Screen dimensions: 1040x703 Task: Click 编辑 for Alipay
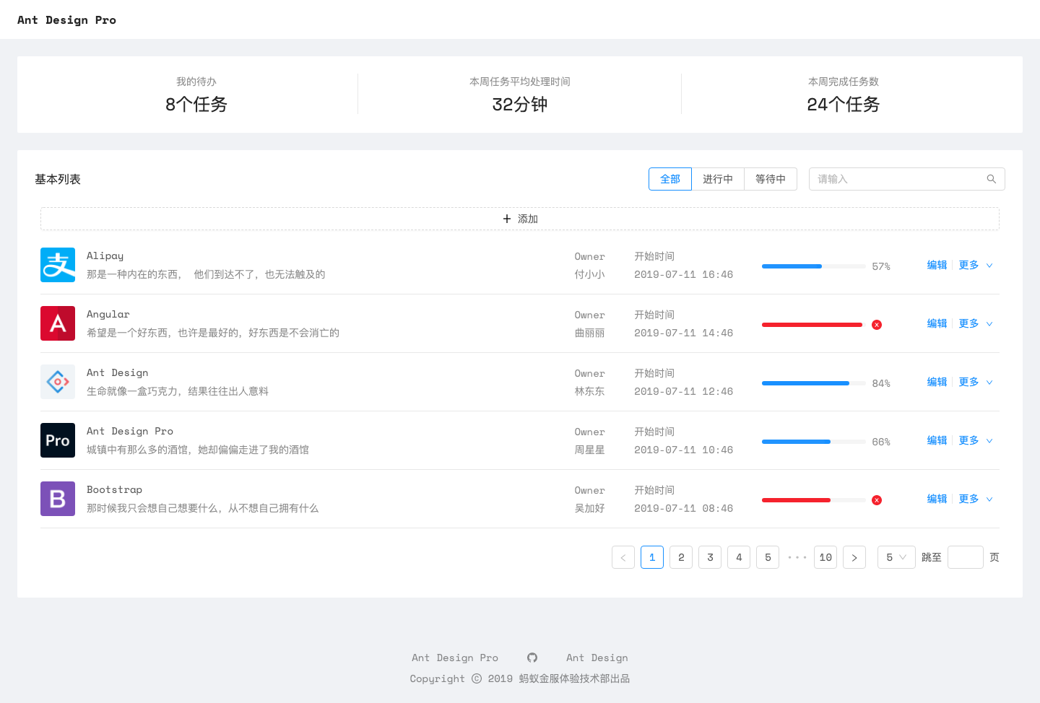pos(937,265)
